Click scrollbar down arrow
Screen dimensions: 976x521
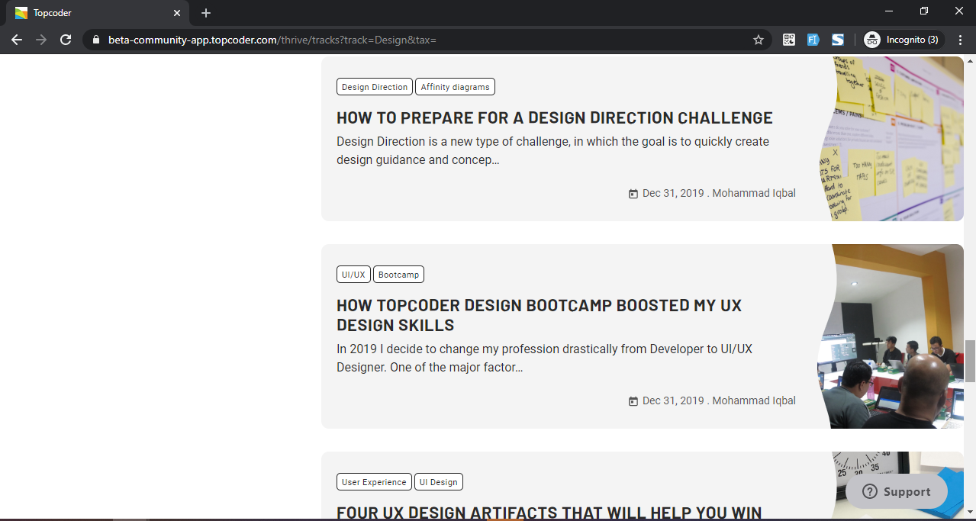970,512
